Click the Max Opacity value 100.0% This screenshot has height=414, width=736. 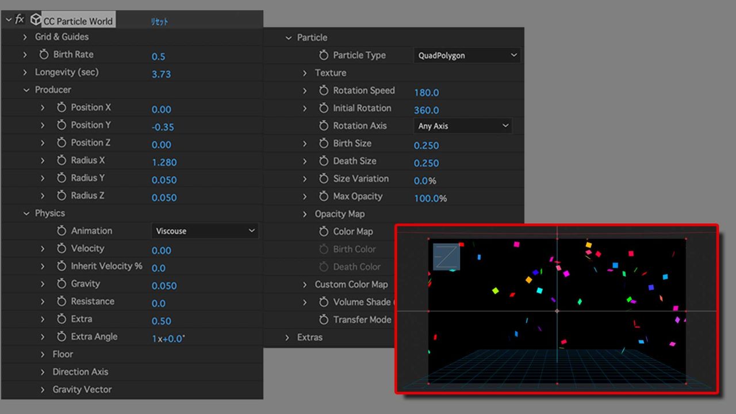430,198
